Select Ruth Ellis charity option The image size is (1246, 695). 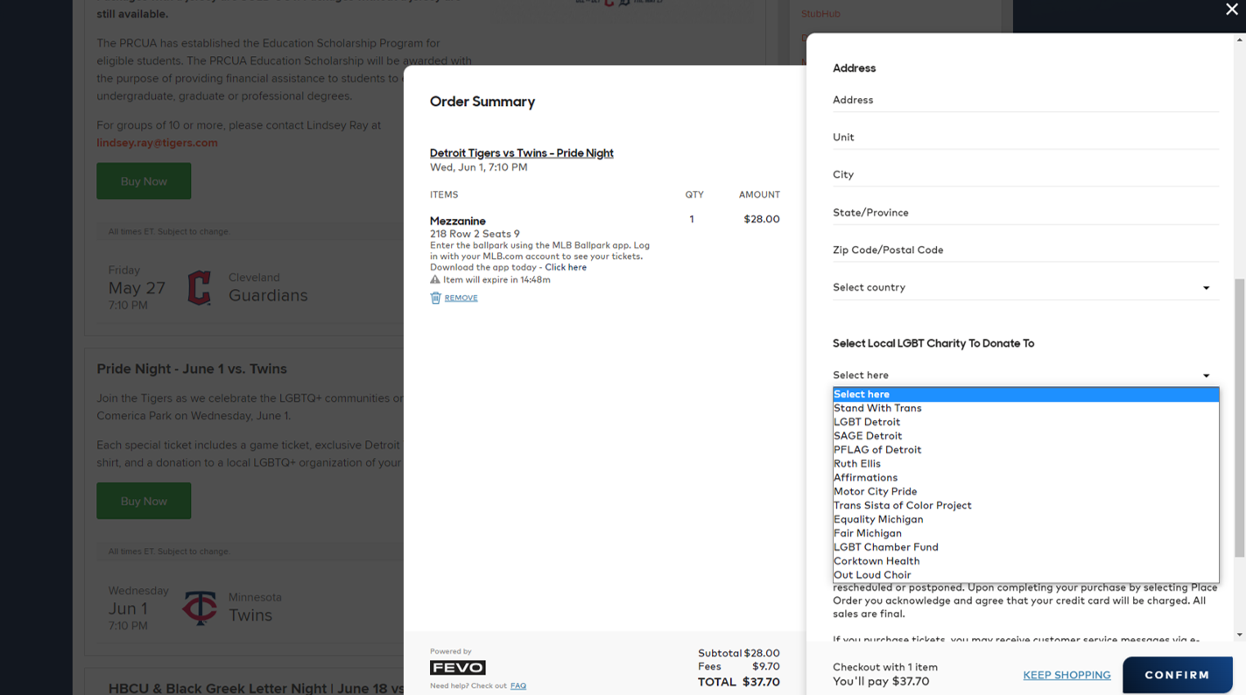tap(857, 464)
